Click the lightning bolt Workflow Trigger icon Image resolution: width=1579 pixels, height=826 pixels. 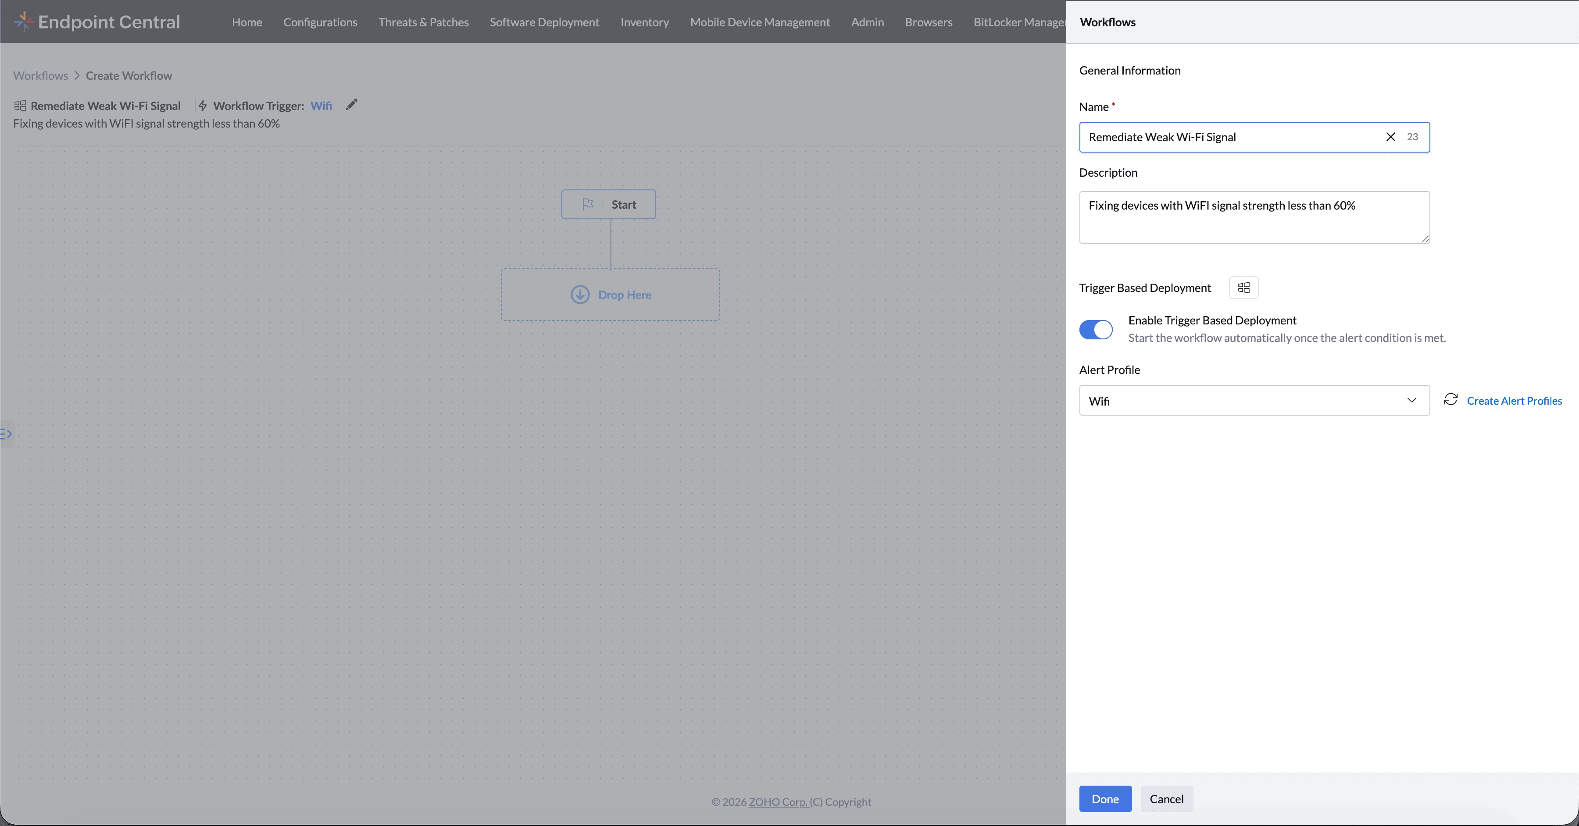(203, 105)
